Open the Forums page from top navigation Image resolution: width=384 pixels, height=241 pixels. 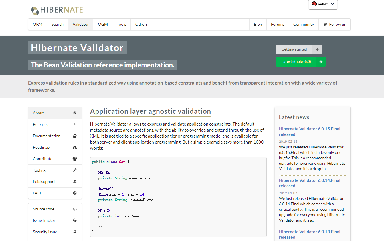point(277,24)
